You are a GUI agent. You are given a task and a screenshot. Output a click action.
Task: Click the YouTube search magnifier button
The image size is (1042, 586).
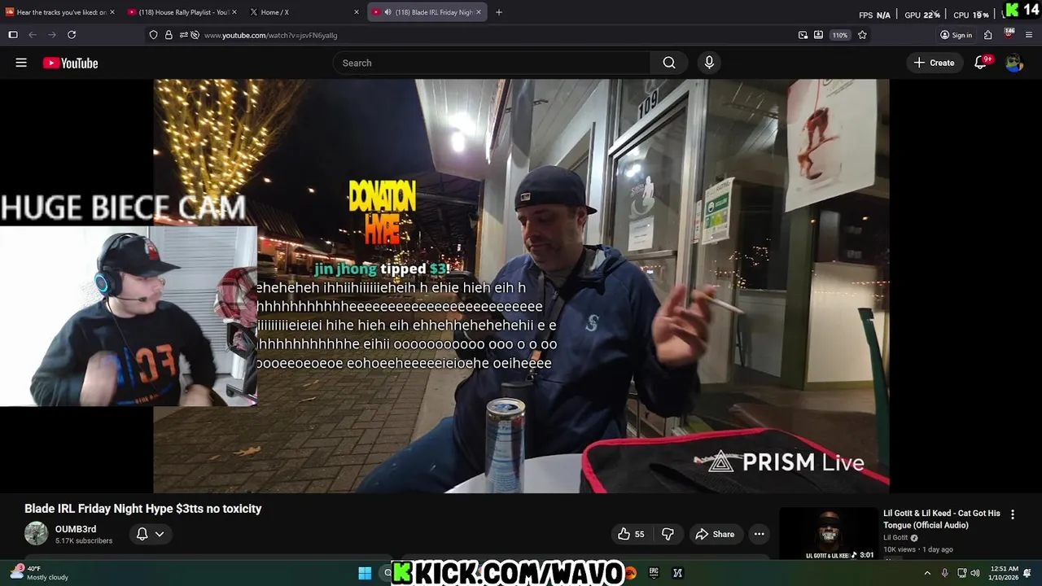point(669,63)
